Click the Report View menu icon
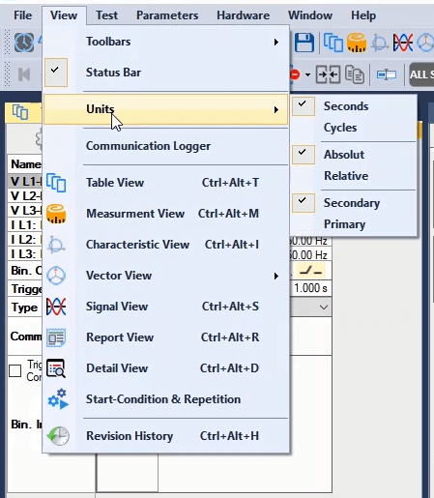Viewport: 434px width, 498px height. [x=56, y=337]
